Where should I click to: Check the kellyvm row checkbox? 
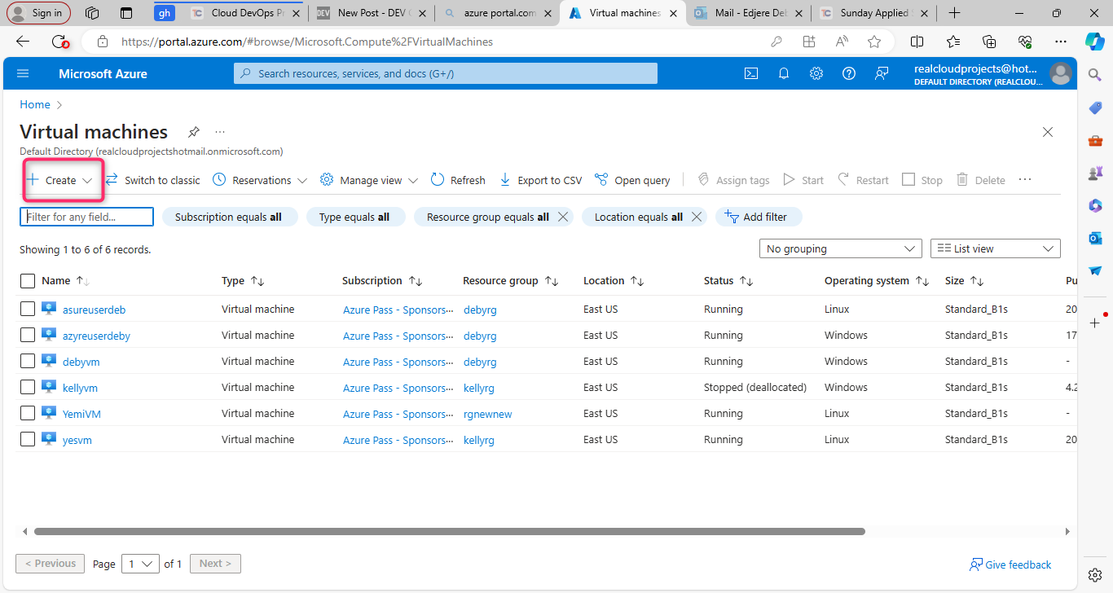(x=28, y=387)
